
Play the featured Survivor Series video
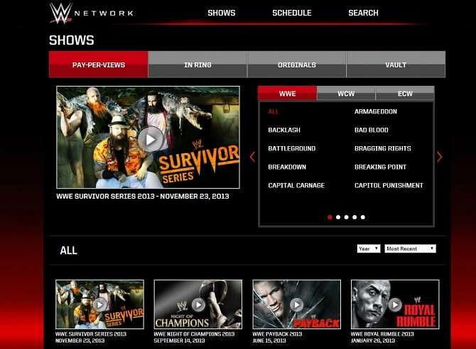coord(151,140)
